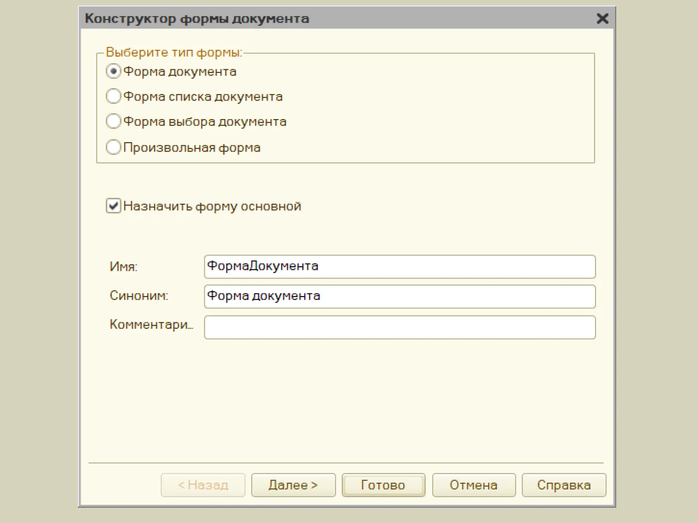
Task: Click the 'Синоним:' field label
Action: coord(139,296)
